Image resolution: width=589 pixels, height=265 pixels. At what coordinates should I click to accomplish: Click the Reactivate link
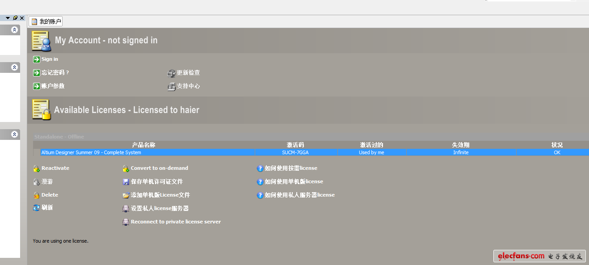tap(55, 168)
